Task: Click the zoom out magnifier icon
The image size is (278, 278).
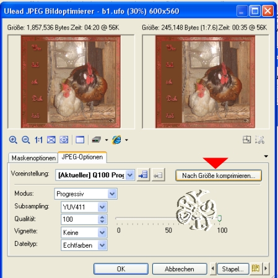Action: 26,140
